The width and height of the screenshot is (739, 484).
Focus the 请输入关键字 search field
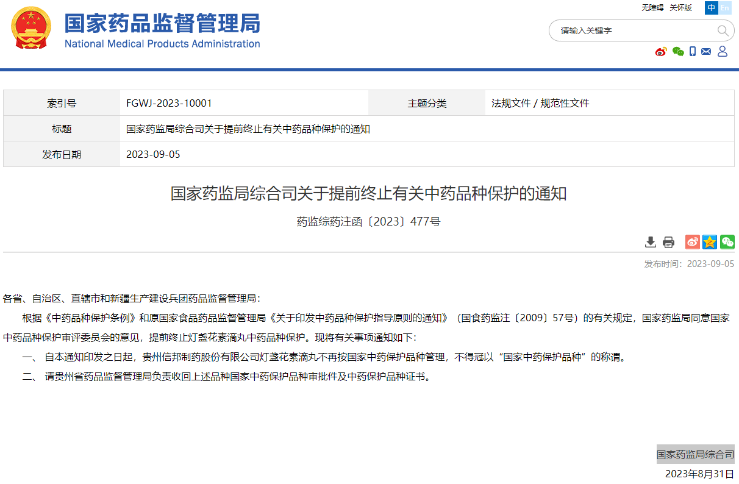[x=634, y=30]
